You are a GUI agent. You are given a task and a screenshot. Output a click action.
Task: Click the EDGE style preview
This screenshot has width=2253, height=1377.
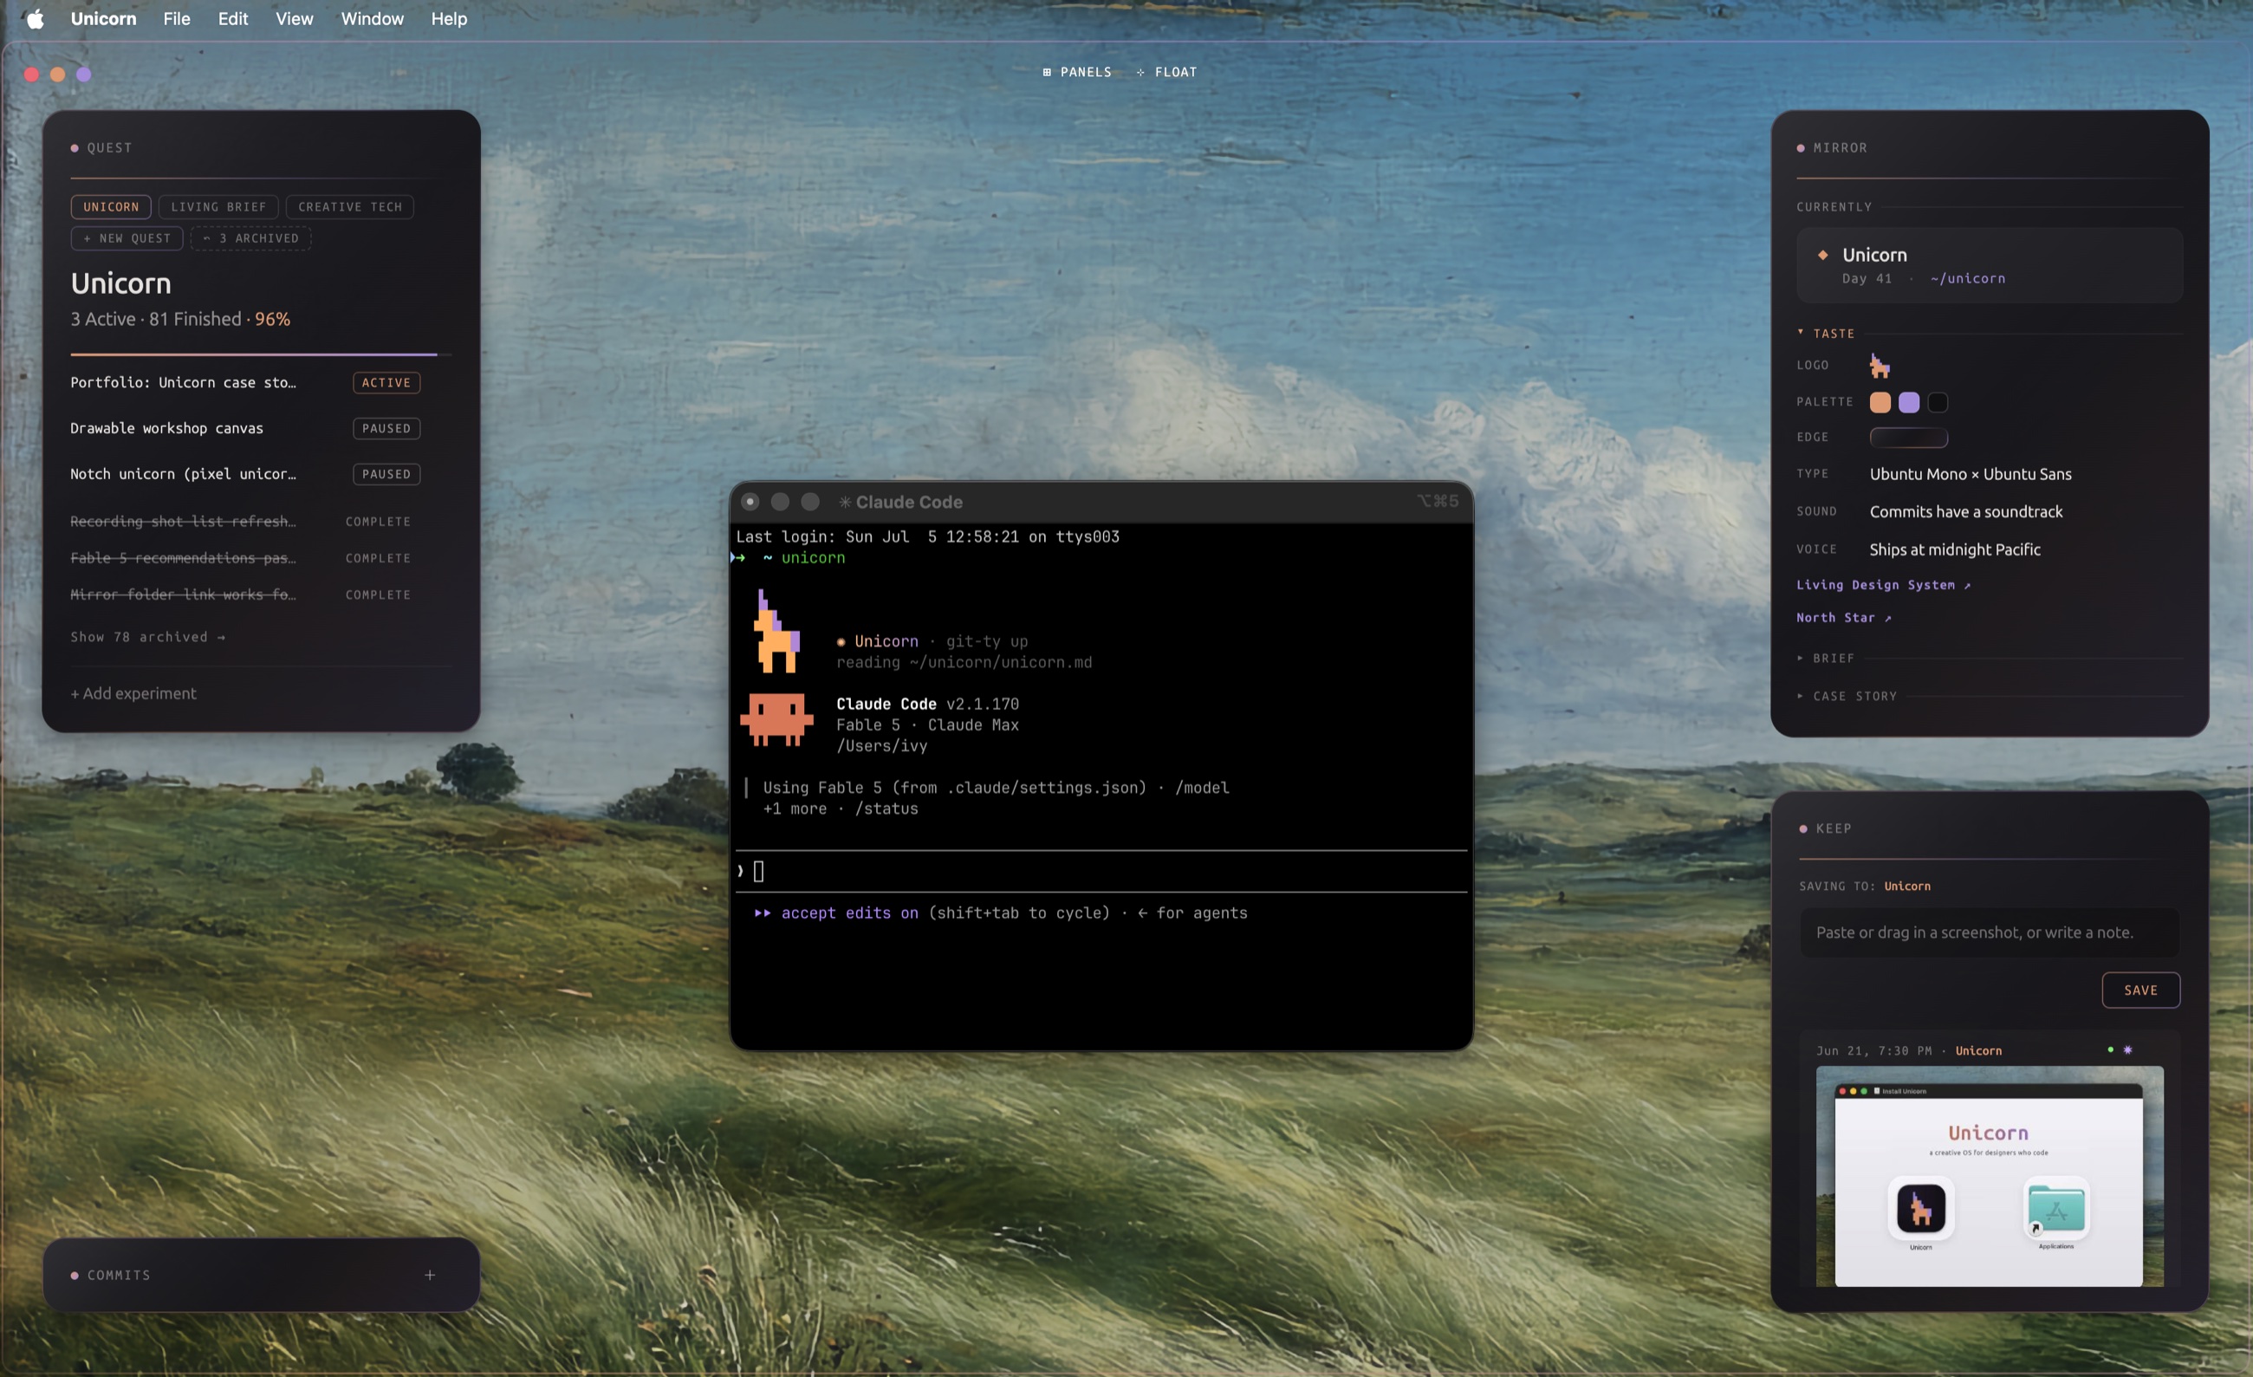[x=1908, y=437]
